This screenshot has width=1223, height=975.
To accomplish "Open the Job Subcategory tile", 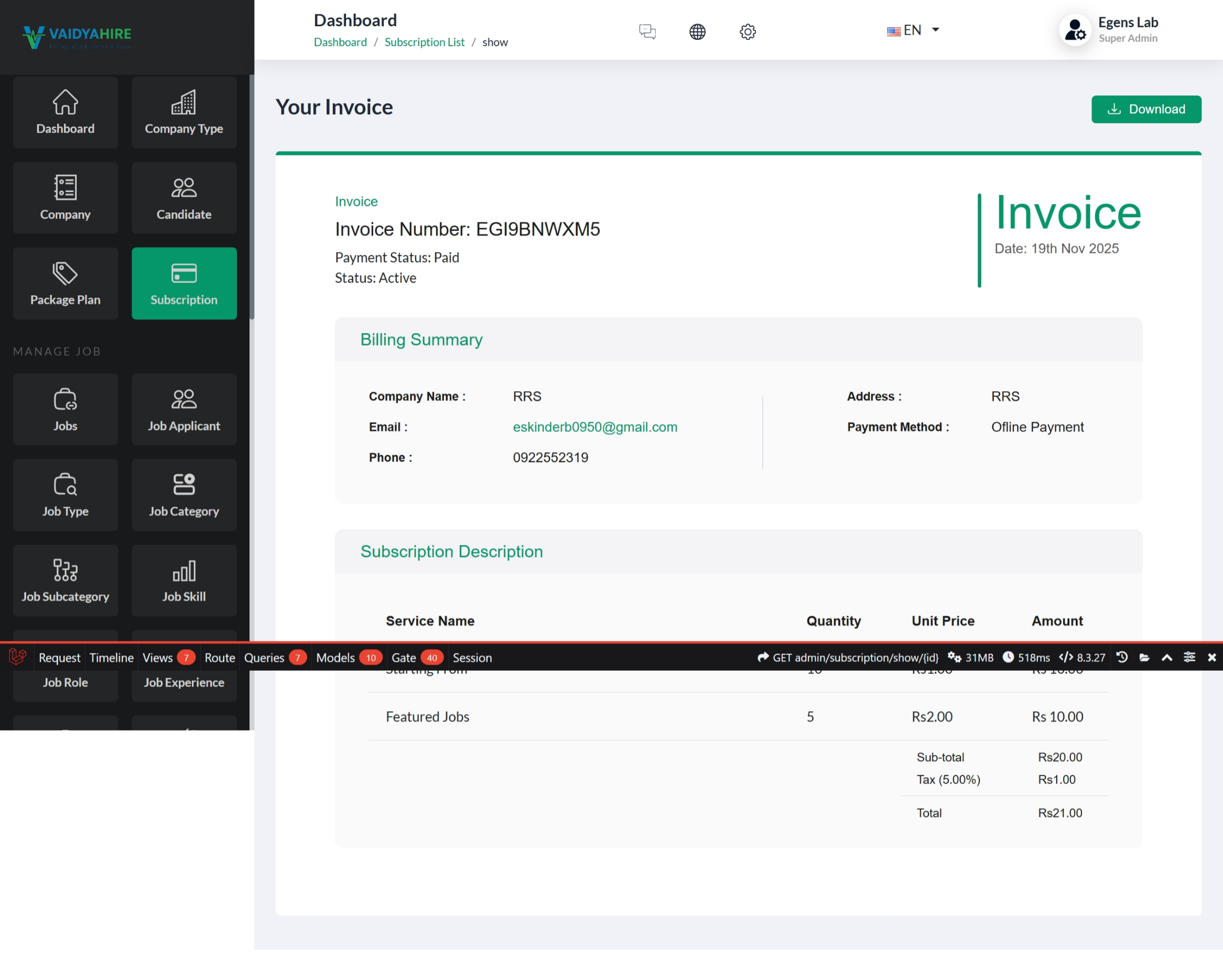I will pyautogui.click(x=65, y=581).
